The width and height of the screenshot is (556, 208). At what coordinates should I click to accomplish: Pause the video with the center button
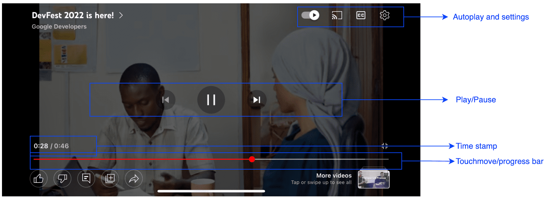click(x=211, y=100)
